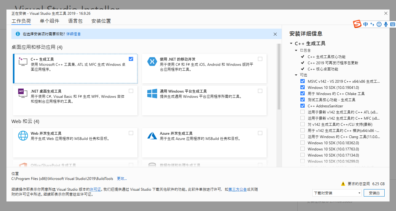Activate the microphone voice input icon
Image resolution: width=396 pixels, height=211 pixels.
[386, 24]
